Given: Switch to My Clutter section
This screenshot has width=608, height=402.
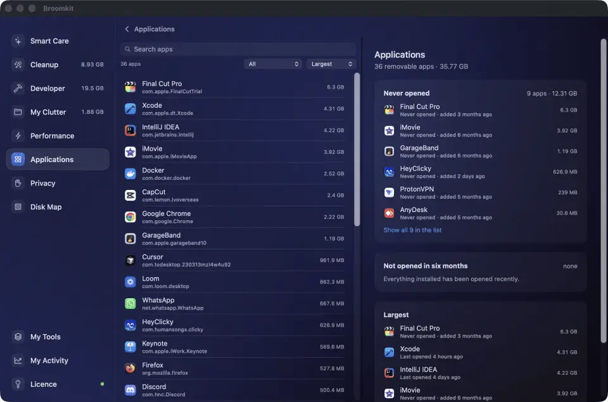Looking at the screenshot, I should pyautogui.click(x=58, y=112).
